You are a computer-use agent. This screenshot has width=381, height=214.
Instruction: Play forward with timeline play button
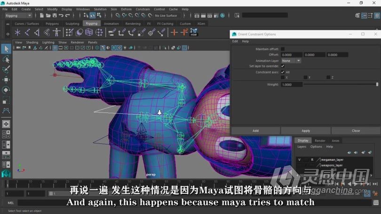[x=356, y=184]
